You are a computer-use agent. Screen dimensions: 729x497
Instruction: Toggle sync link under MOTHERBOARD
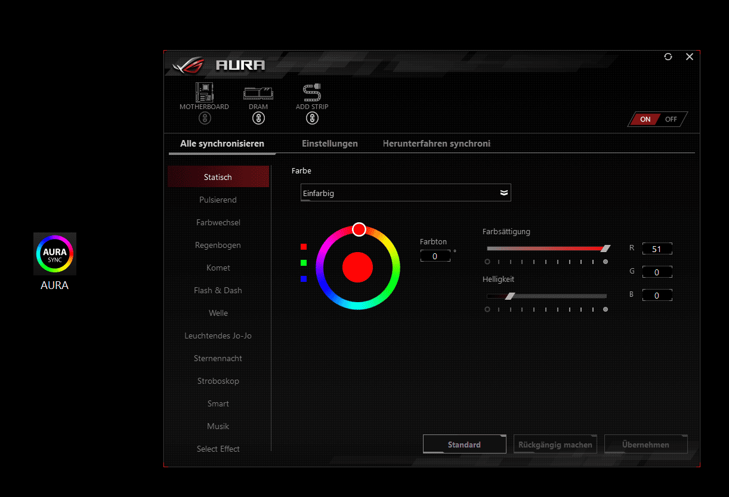pyautogui.click(x=205, y=118)
